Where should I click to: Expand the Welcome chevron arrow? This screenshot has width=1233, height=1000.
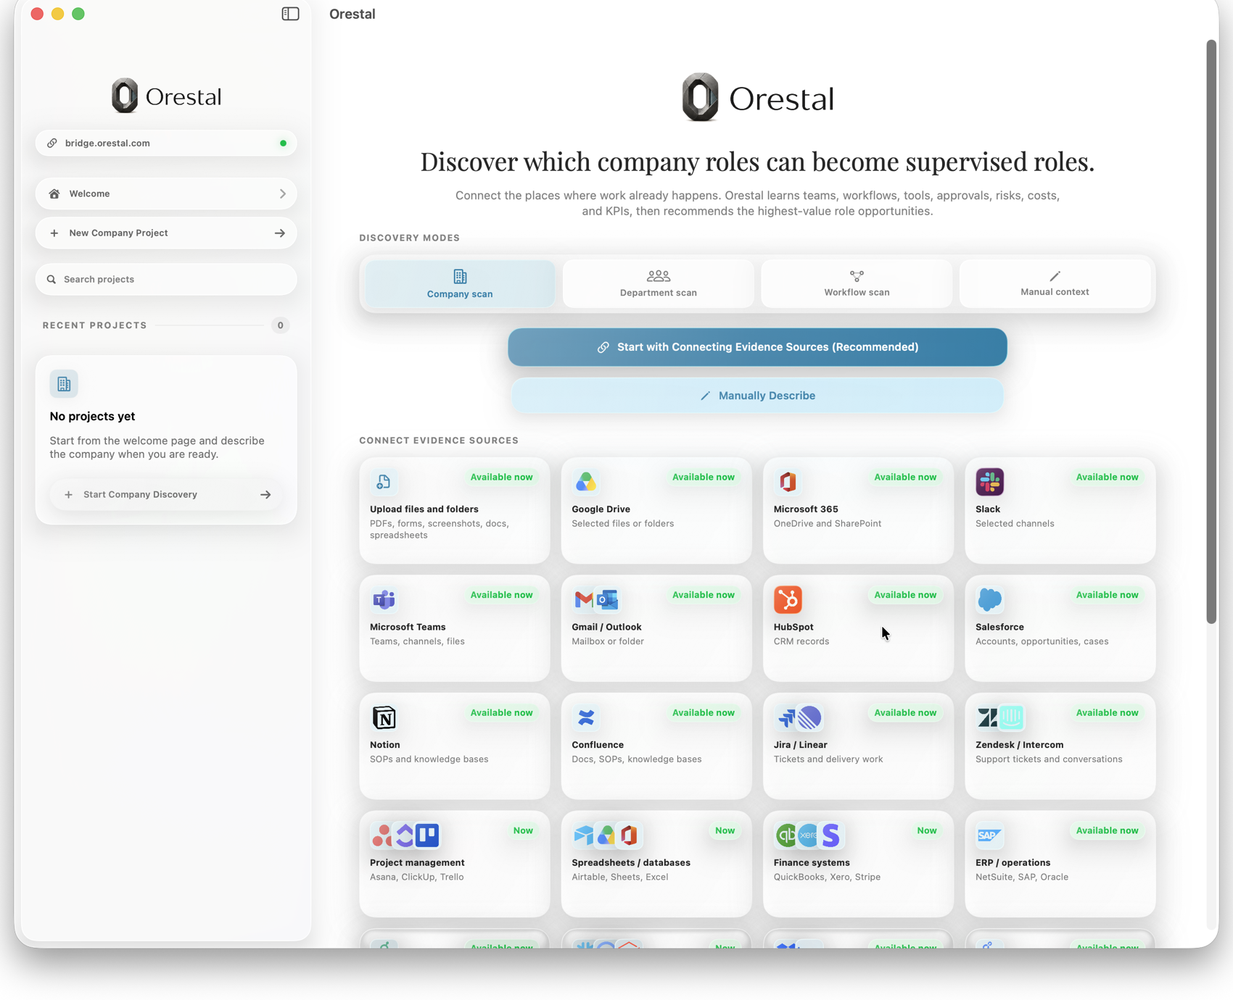tap(282, 193)
